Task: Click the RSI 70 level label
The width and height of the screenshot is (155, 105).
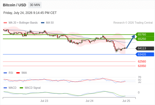Action: pyautogui.click(x=139, y=77)
